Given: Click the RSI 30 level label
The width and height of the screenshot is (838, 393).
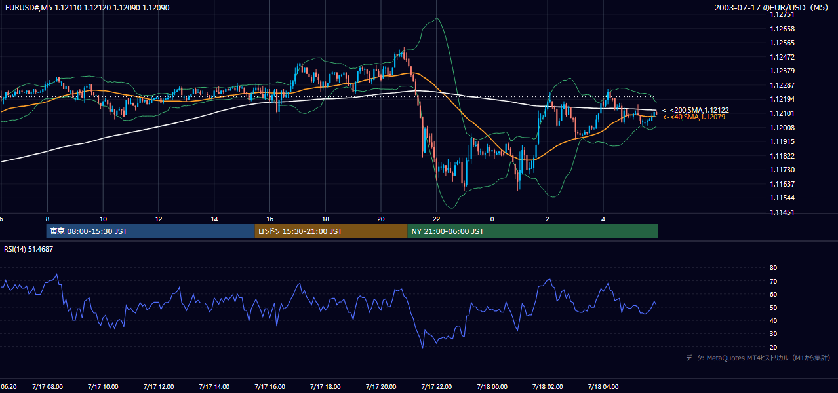Looking at the screenshot, I should pyautogui.click(x=773, y=334).
